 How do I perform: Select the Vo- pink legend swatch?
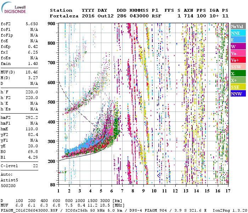pyautogui.click(x=238, y=53)
